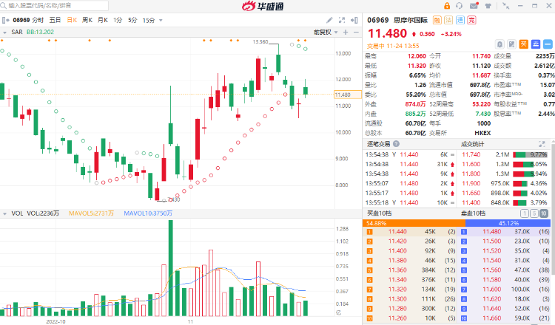
Task: Click the orange 买 buy icon
Action: click(525, 44)
